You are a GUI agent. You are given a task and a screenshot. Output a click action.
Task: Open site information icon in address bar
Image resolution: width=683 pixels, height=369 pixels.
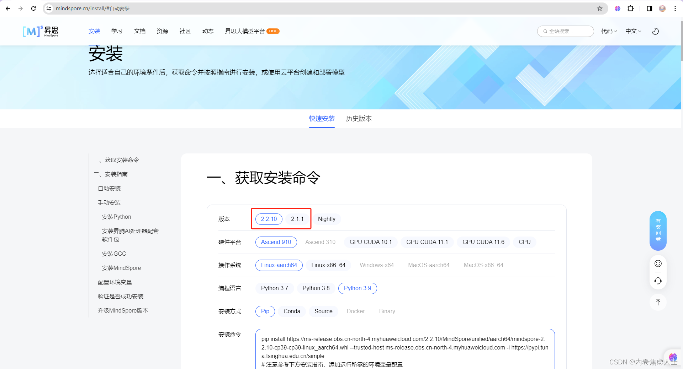[x=49, y=9]
